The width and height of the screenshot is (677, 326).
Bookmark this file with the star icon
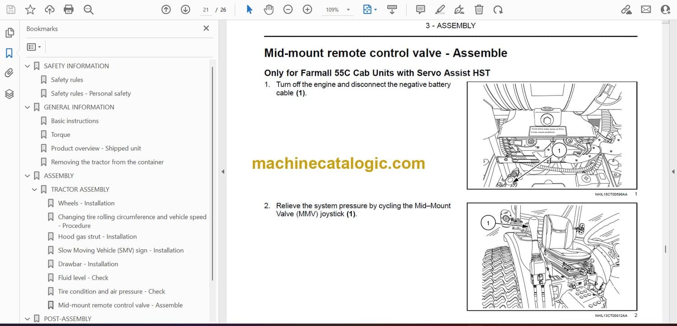click(30, 9)
